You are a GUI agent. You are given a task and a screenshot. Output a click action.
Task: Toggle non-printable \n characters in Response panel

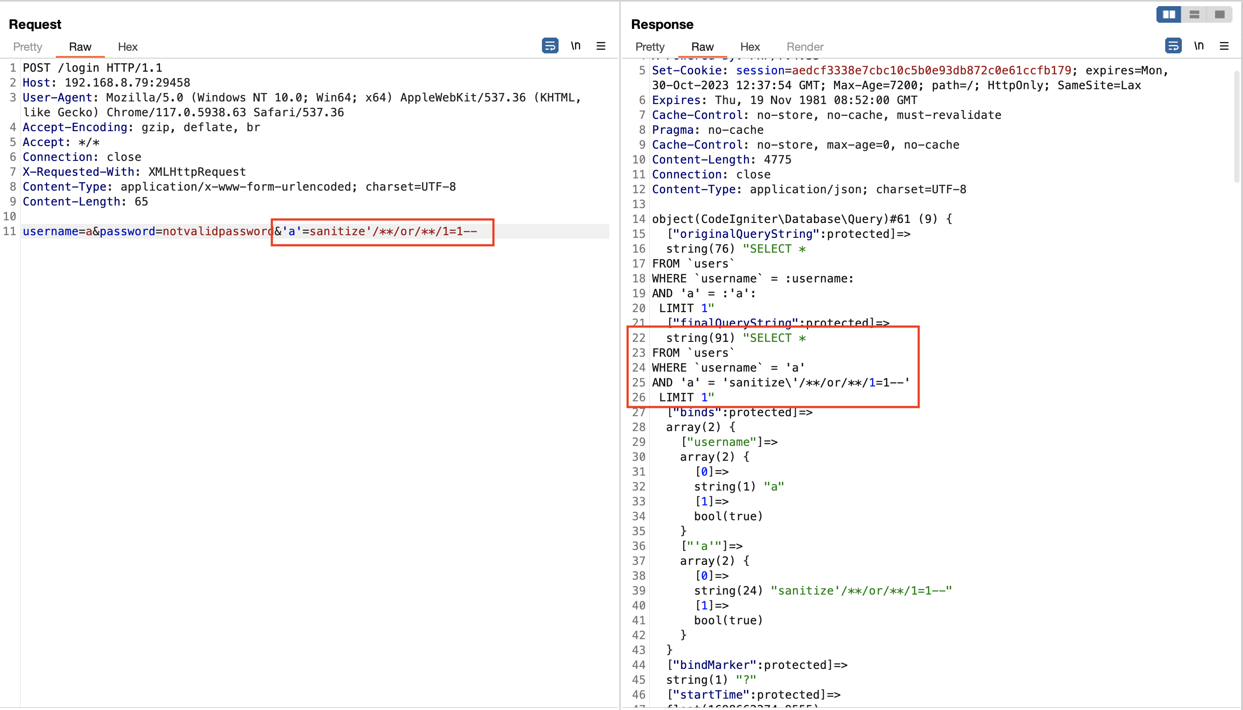(1199, 46)
